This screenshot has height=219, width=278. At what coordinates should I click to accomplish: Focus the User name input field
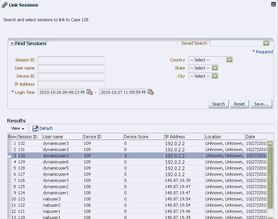pos(72,68)
